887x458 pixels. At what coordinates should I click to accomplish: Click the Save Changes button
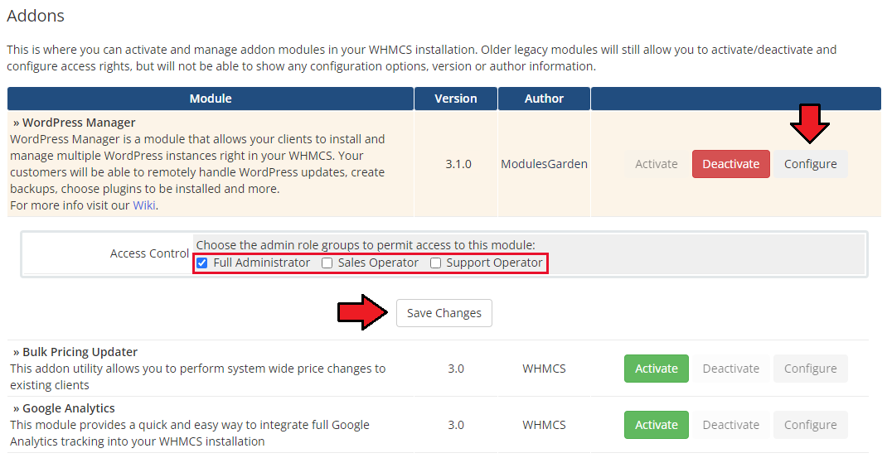point(444,313)
